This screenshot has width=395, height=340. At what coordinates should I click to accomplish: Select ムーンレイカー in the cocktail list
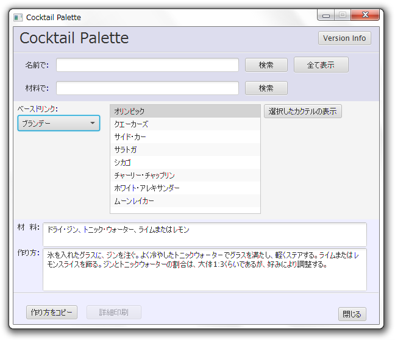pyautogui.click(x=185, y=201)
